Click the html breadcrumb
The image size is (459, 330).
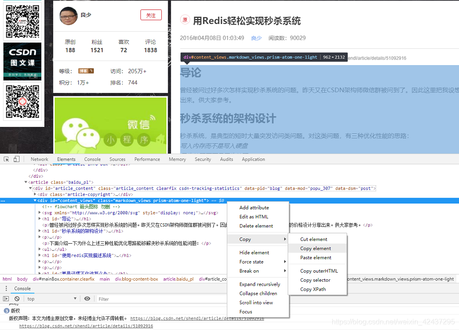(7, 279)
